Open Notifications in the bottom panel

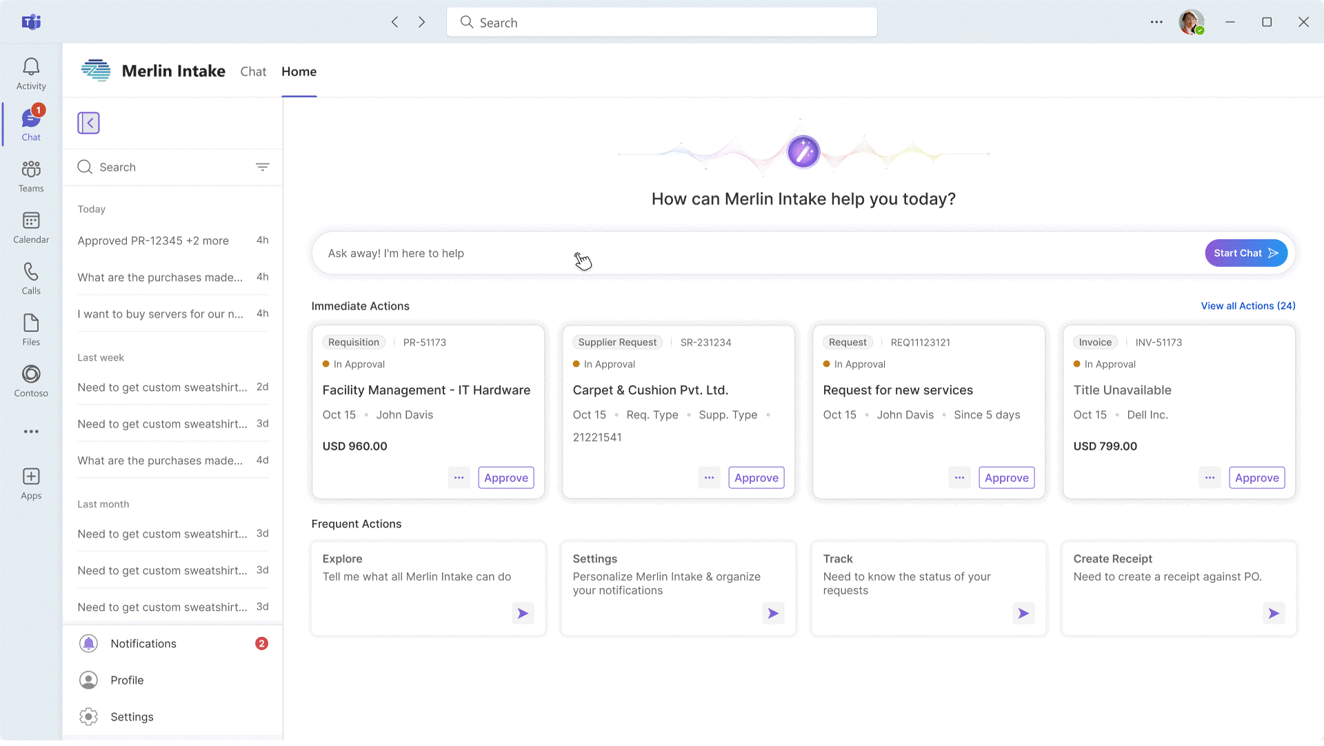pos(143,643)
